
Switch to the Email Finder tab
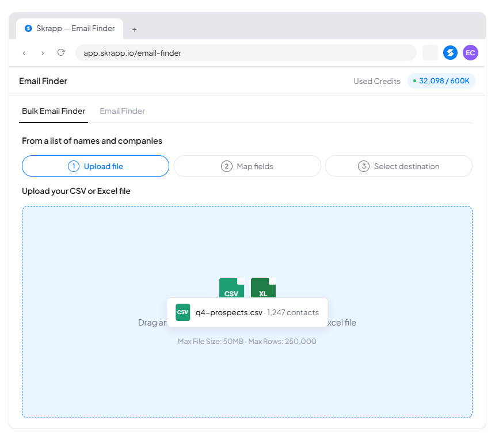122,111
